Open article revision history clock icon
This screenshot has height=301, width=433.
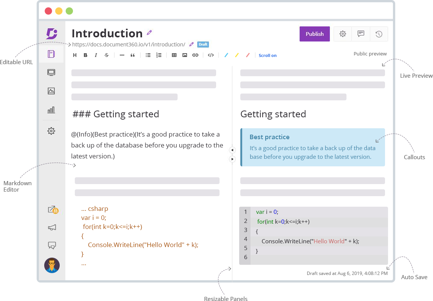(379, 34)
